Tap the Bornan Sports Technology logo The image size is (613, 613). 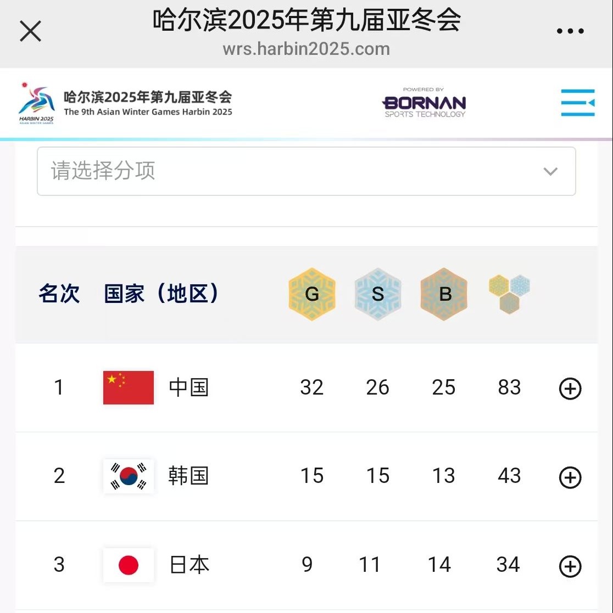pos(424,103)
